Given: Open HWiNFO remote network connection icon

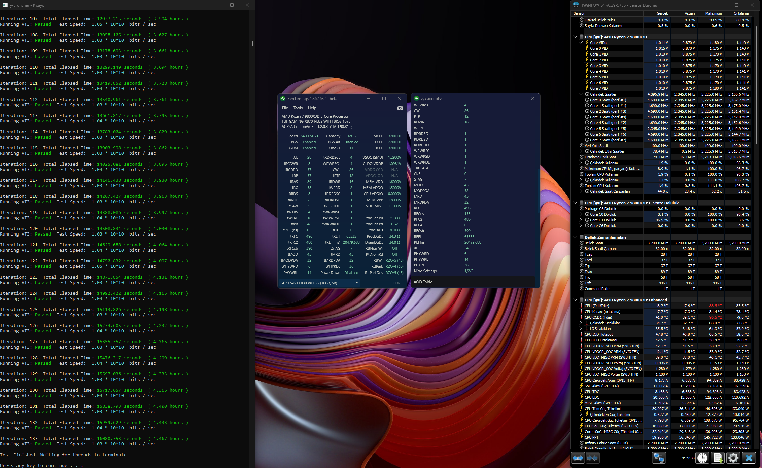Looking at the screenshot, I should tap(659, 458).
